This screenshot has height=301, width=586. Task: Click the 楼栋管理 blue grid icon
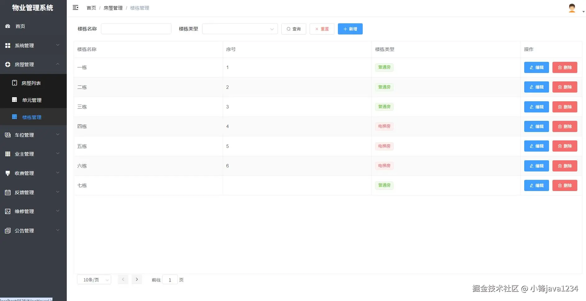click(15, 117)
